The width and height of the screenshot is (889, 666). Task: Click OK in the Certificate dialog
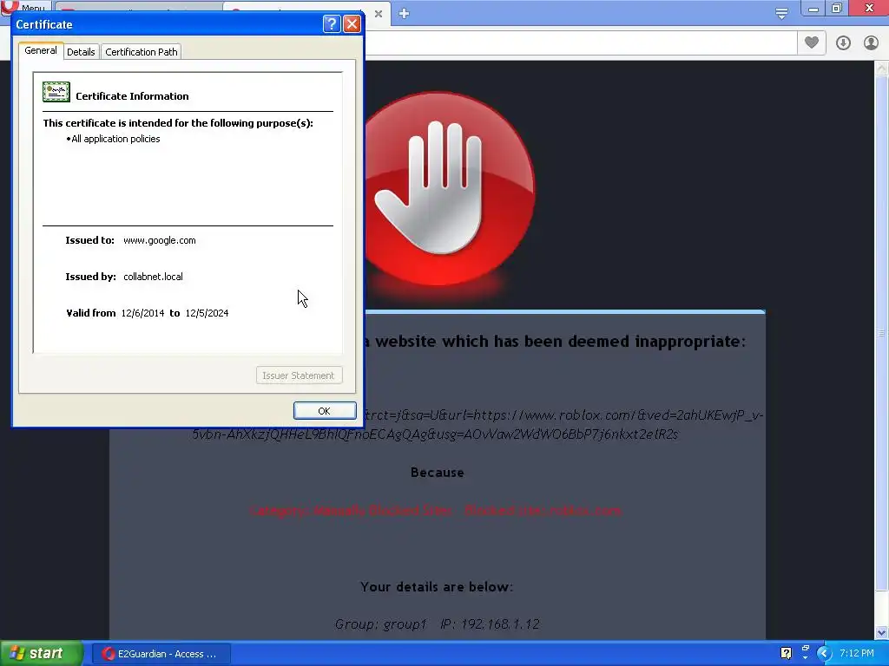(325, 410)
